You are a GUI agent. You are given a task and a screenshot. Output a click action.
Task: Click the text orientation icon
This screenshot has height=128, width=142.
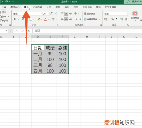(76, 14)
